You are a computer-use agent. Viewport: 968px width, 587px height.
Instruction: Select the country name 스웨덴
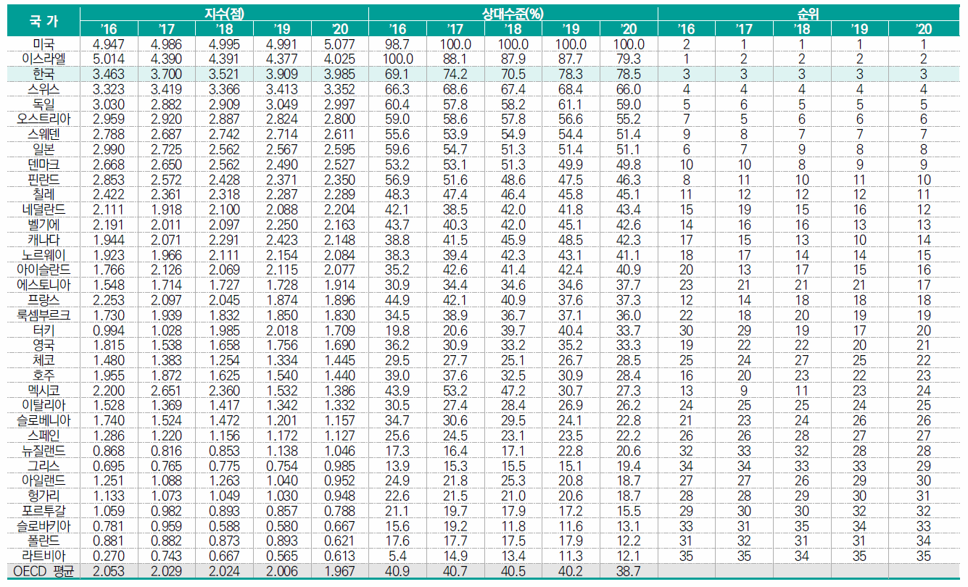coord(44,134)
